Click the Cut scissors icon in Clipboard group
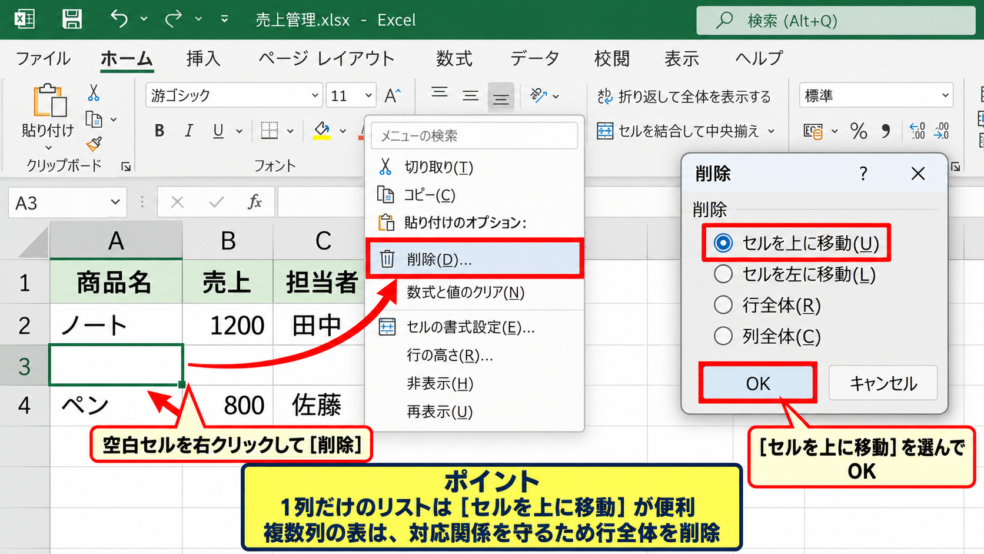984x554 pixels. [94, 92]
